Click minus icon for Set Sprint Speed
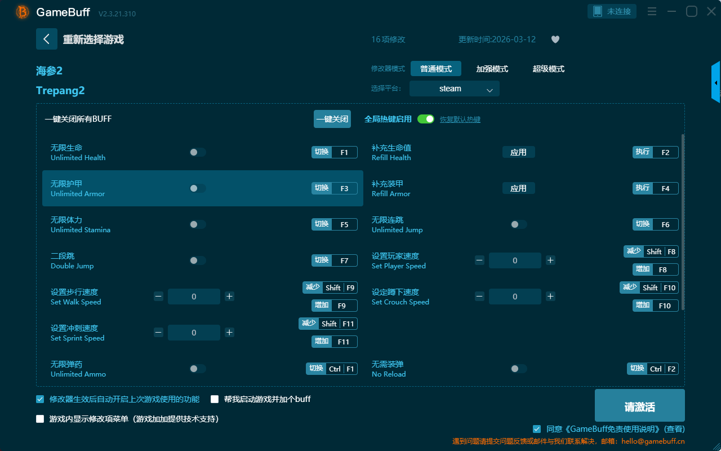721x451 pixels. (158, 333)
